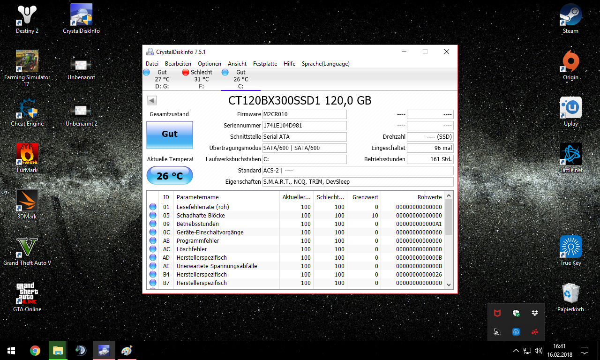The image size is (600, 360).
Task: Open CrystalDiskInfo desktop shortcut
Action: tap(81, 19)
